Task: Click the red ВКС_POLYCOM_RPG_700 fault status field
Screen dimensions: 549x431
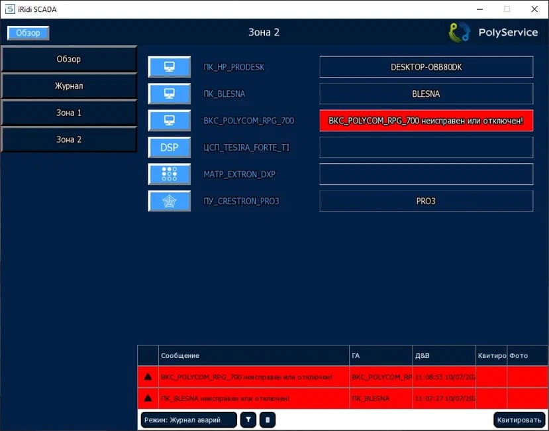Action: (x=426, y=121)
